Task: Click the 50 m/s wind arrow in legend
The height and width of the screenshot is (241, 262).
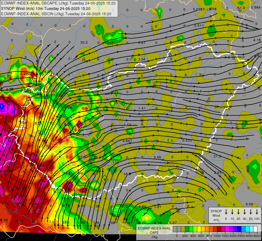Action: click(x=251, y=212)
